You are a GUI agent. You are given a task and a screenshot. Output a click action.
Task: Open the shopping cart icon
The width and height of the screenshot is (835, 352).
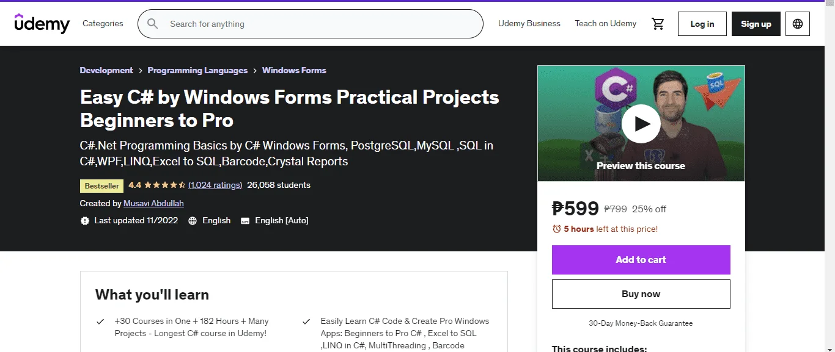[x=658, y=24]
